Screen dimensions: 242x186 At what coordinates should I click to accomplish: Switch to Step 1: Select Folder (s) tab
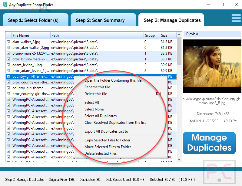pyautogui.click(x=35, y=20)
